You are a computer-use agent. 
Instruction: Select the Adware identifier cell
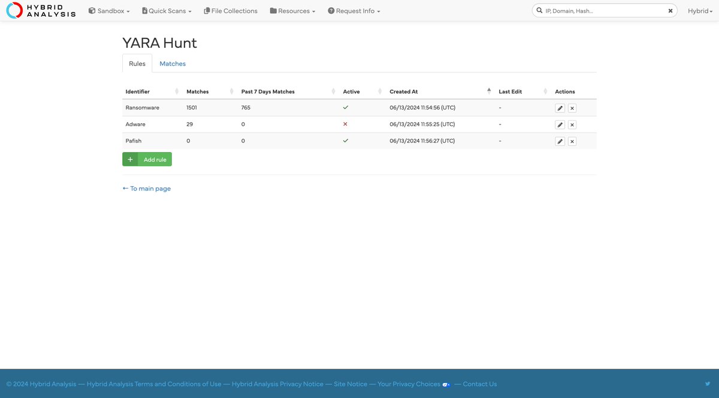click(135, 124)
